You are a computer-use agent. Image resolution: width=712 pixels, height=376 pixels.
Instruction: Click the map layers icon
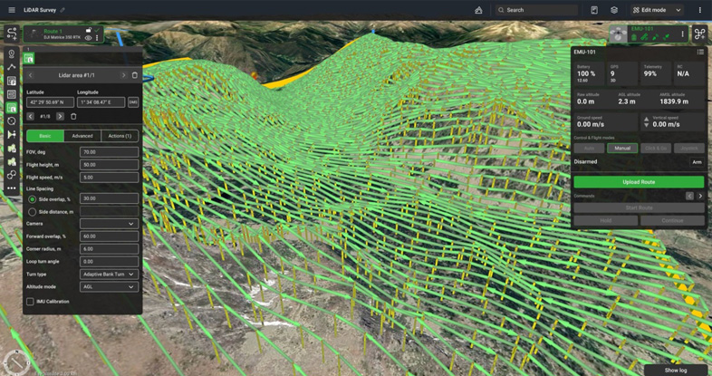(x=614, y=10)
